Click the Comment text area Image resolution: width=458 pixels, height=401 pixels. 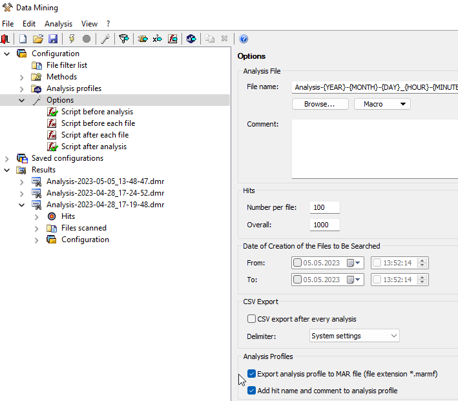(375, 149)
